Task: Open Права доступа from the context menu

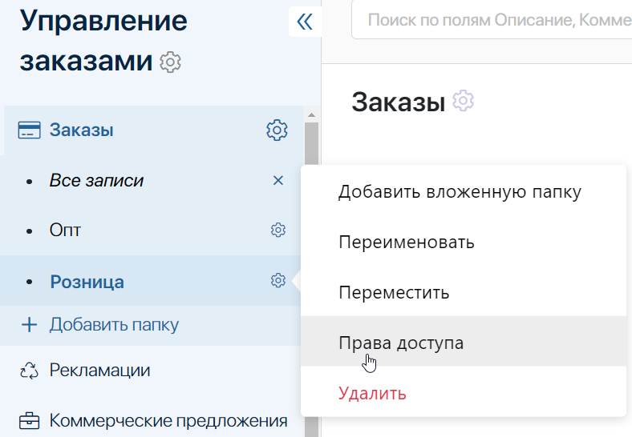Action: pyautogui.click(x=464, y=341)
